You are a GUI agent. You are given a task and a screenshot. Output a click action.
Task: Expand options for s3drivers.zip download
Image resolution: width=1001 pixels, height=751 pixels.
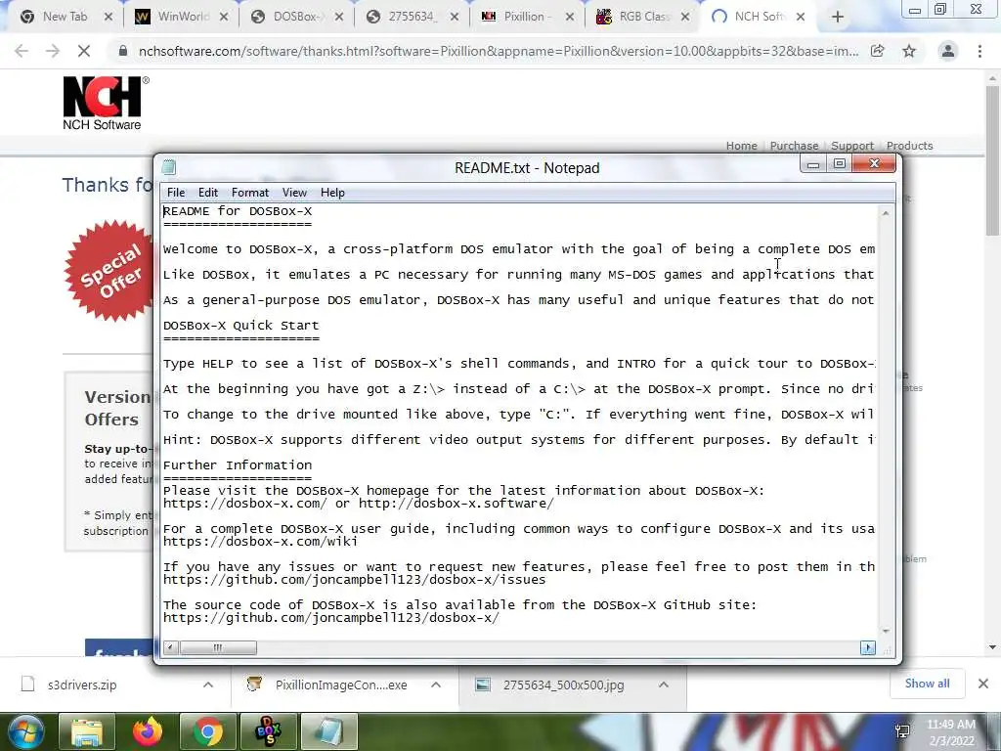click(x=208, y=685)
